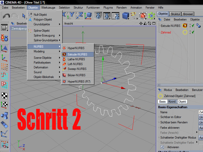Click the greyed Redo arrow icon
Viewport: 203px width, 152px height.
pyautogui.click(x=15, y=16)
